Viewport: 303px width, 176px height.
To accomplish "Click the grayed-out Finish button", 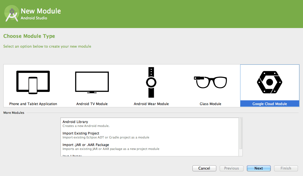I will pos(286,168).
